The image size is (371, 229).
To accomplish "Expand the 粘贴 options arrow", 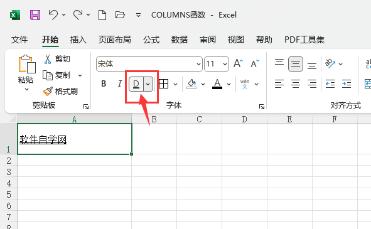I will tap(26, 90).
